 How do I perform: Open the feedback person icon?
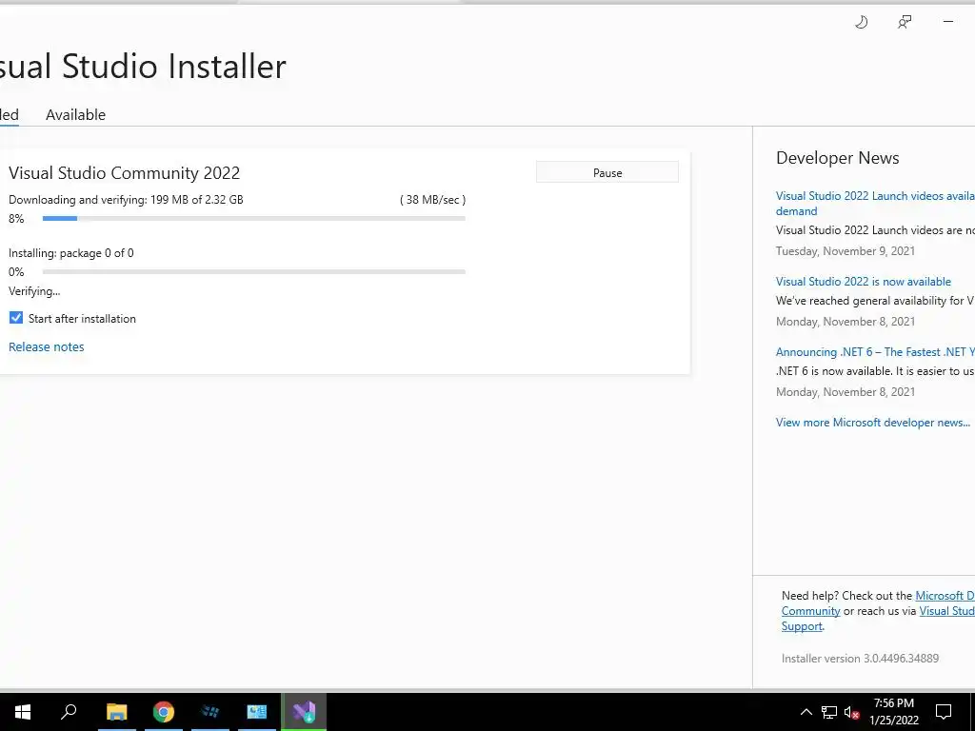(905, 23)
